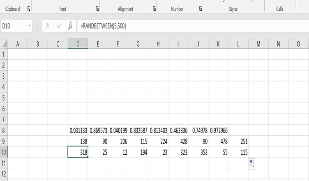Click the Name Box showing D10
Image resolution: width=309 pixels, height=181 pixels.
coord(14,26)
